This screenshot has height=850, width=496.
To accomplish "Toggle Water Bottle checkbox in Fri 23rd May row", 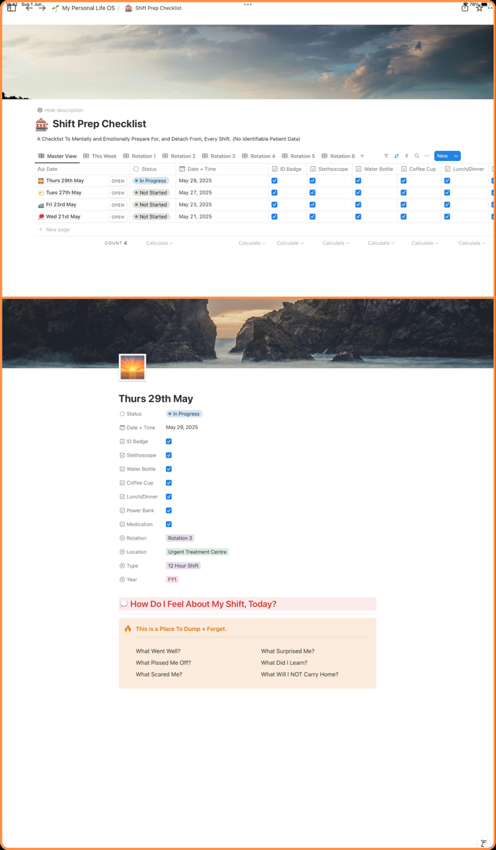I will coord(358,205).
